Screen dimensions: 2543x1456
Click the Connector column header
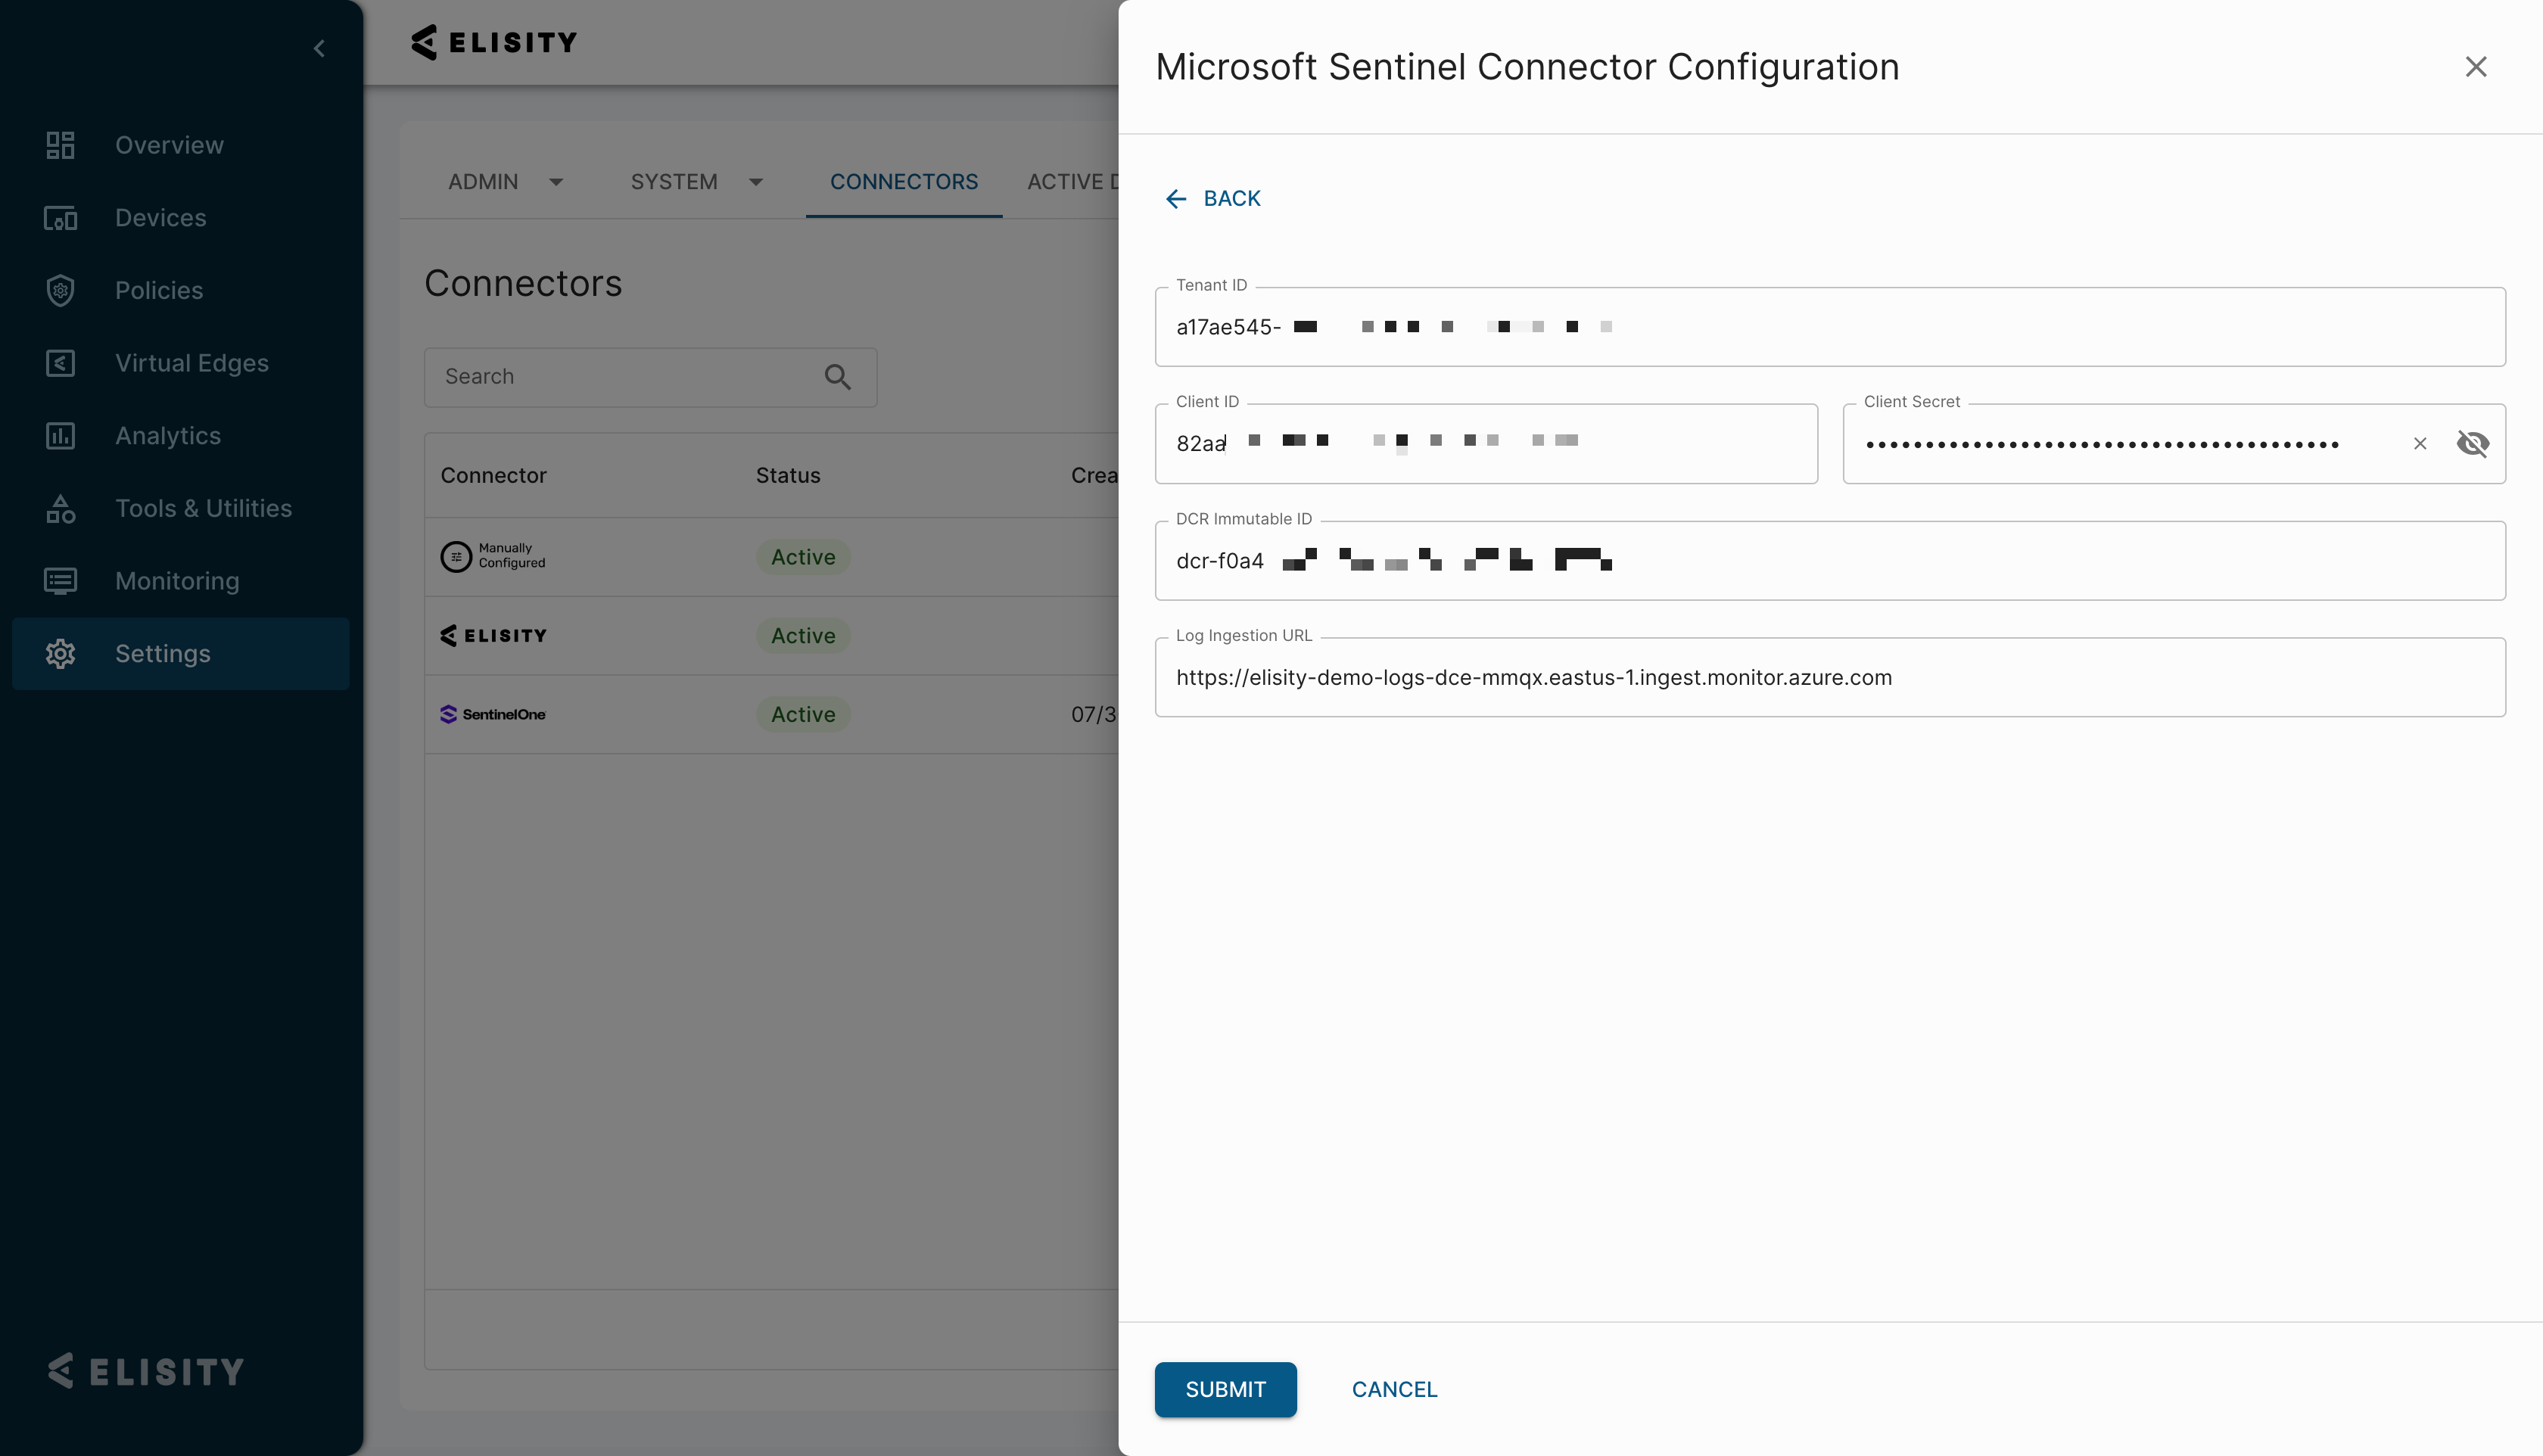tap(493, 475)
